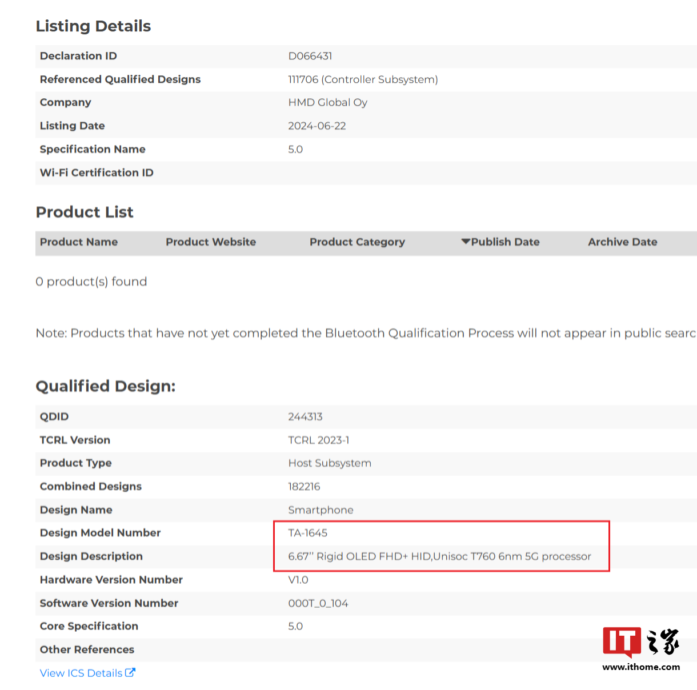
Task: Click the QDID value 244313
Action: [305, 417]
